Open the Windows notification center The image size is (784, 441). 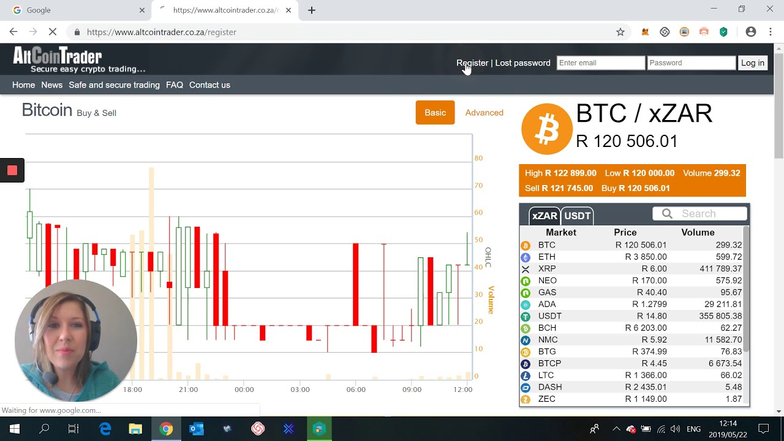point(764,429)
